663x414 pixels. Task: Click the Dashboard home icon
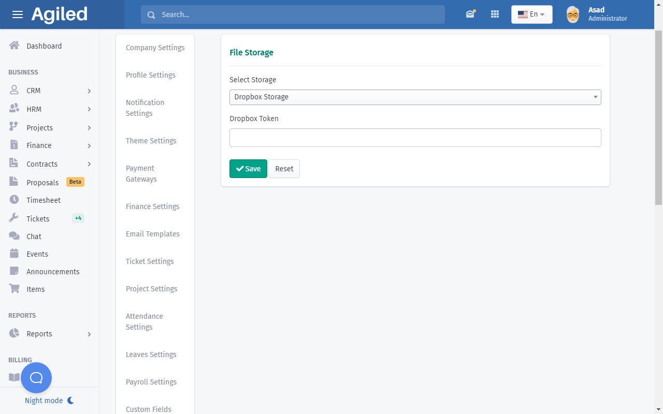pyautogui.click(x=15, y=46)
